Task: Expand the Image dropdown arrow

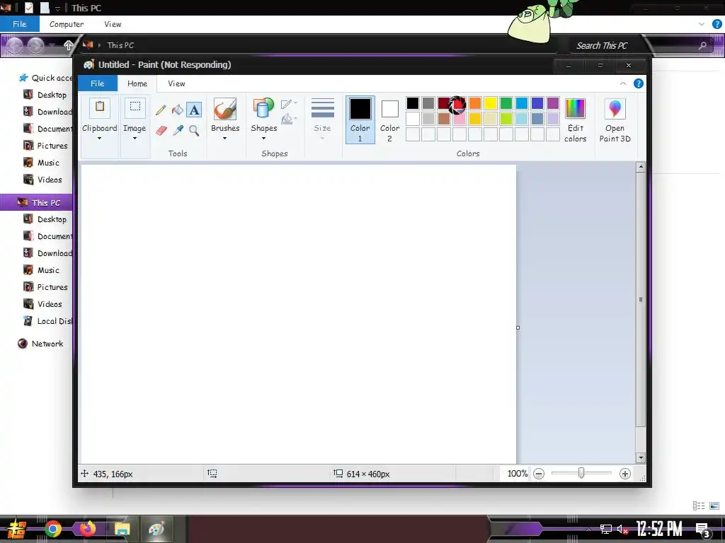Action: [x=135, y=139]
